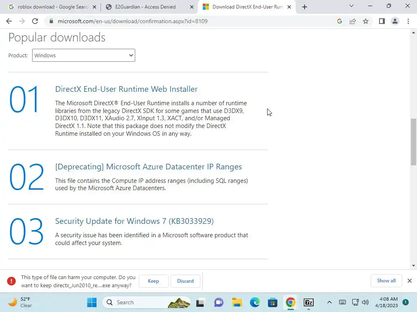Reload the current page
Screen dimensions: 417x312
(35, 21)
